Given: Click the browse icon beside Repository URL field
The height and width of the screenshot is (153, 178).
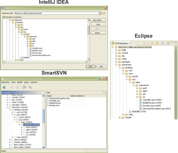Looking at the screenshot, I should coord(104,13).
